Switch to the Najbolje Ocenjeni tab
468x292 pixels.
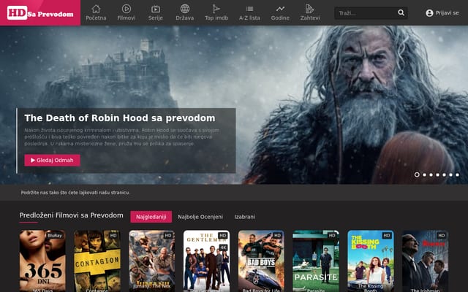(x=200, y=217)
